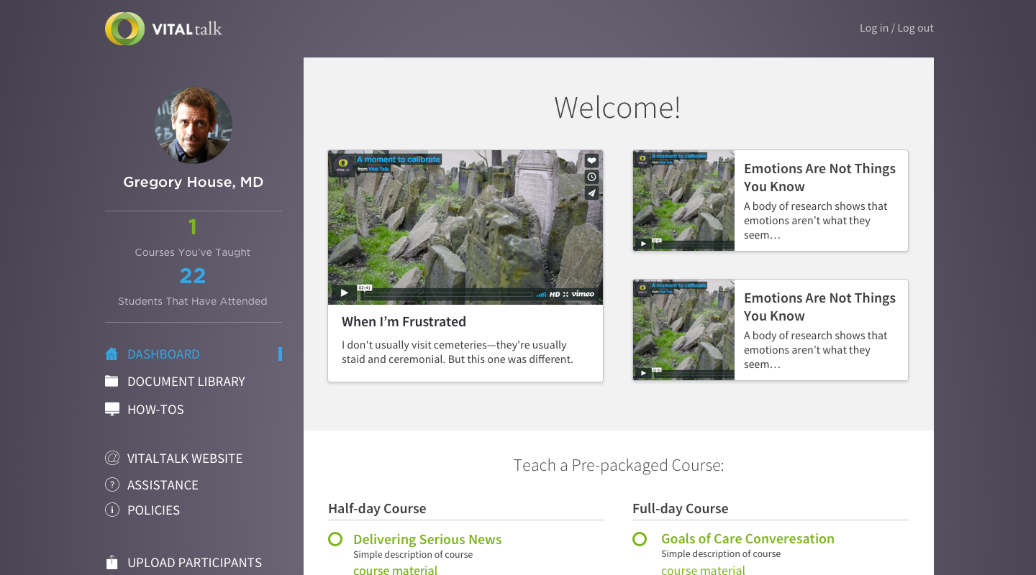Click the Half-day Course heading
1036x575 pixels.
point(377,508)
